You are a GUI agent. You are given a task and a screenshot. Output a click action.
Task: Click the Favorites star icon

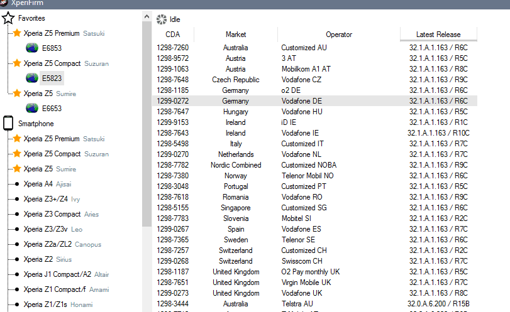[8, 18]
